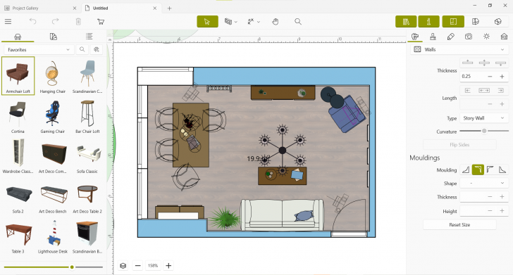513x275 pixels.
Task: Extend wall length toward the right end
Action: tap(500, 91)
